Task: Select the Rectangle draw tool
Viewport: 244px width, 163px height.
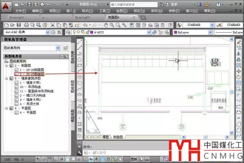Action: 80,65
